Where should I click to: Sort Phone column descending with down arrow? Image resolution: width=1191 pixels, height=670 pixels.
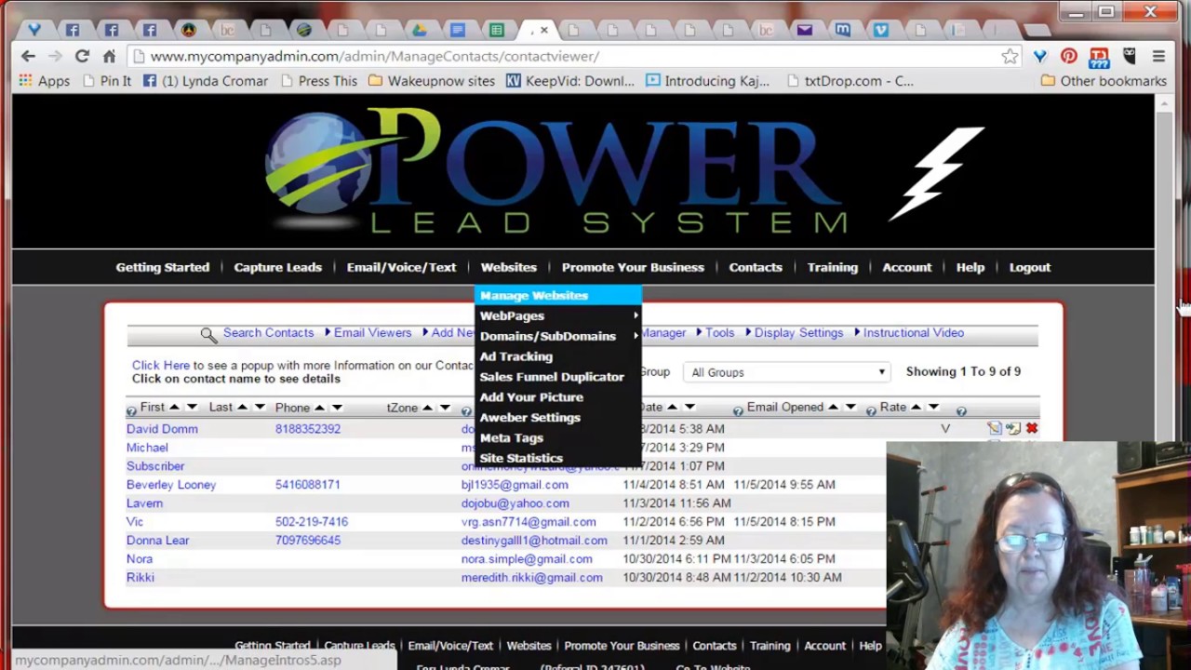[x=337, y=408]
